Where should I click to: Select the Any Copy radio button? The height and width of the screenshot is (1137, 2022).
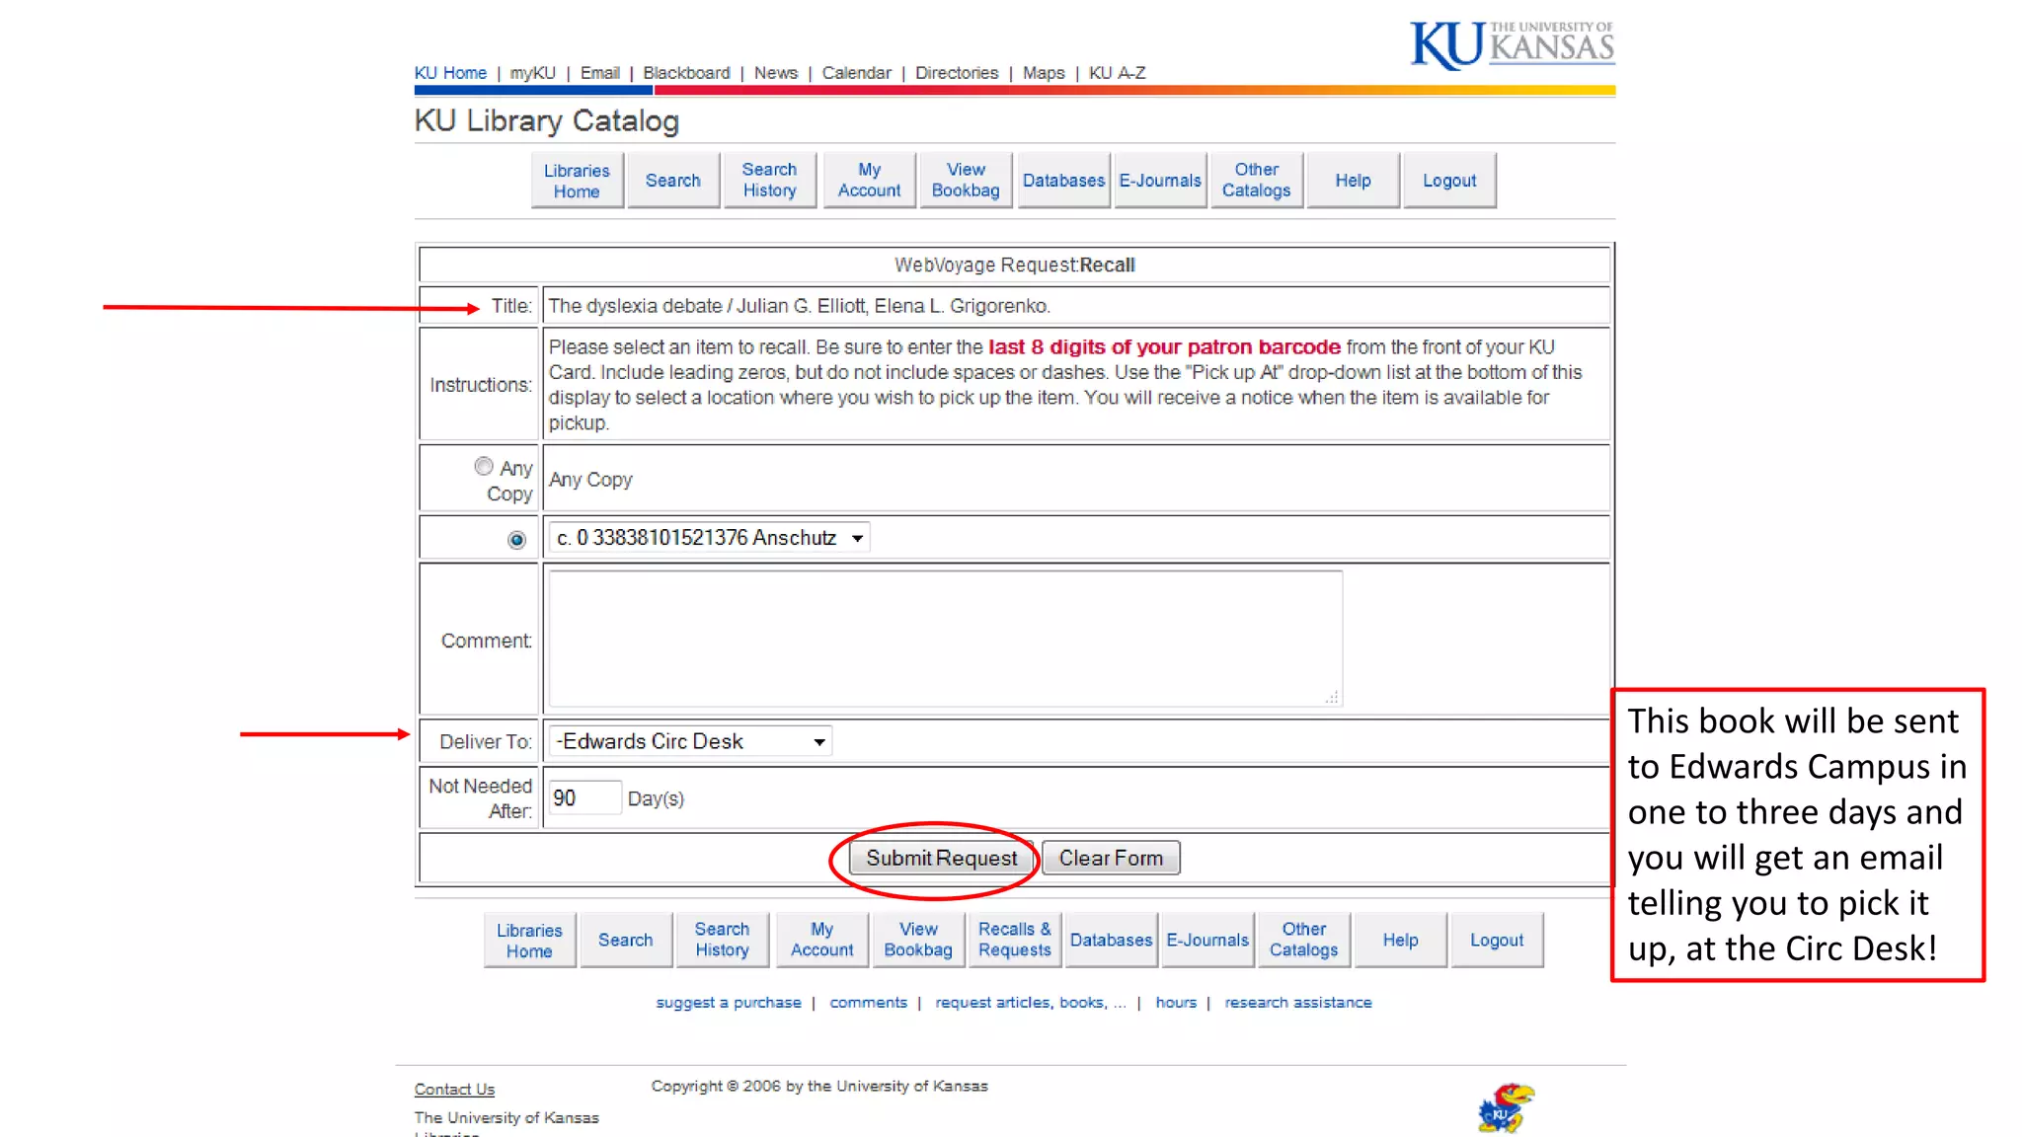[x=483, y=466]
